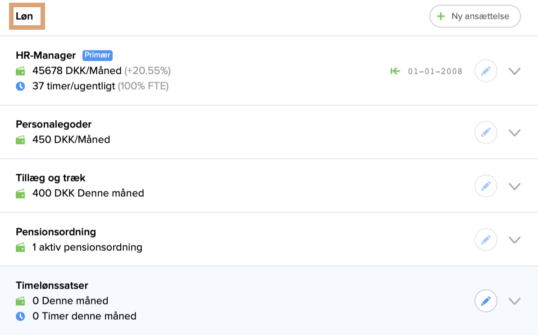Click the clock icon beside 37 timer/ugentligt
Screen dimensions: 538x335
20,86
